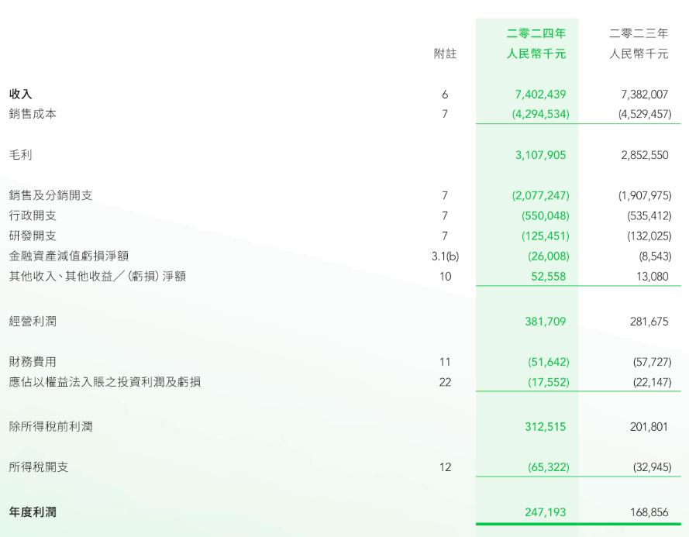Screen dimensions: 689x537
Task: Select the 銷售成本 row label
Action: point(33,114)
